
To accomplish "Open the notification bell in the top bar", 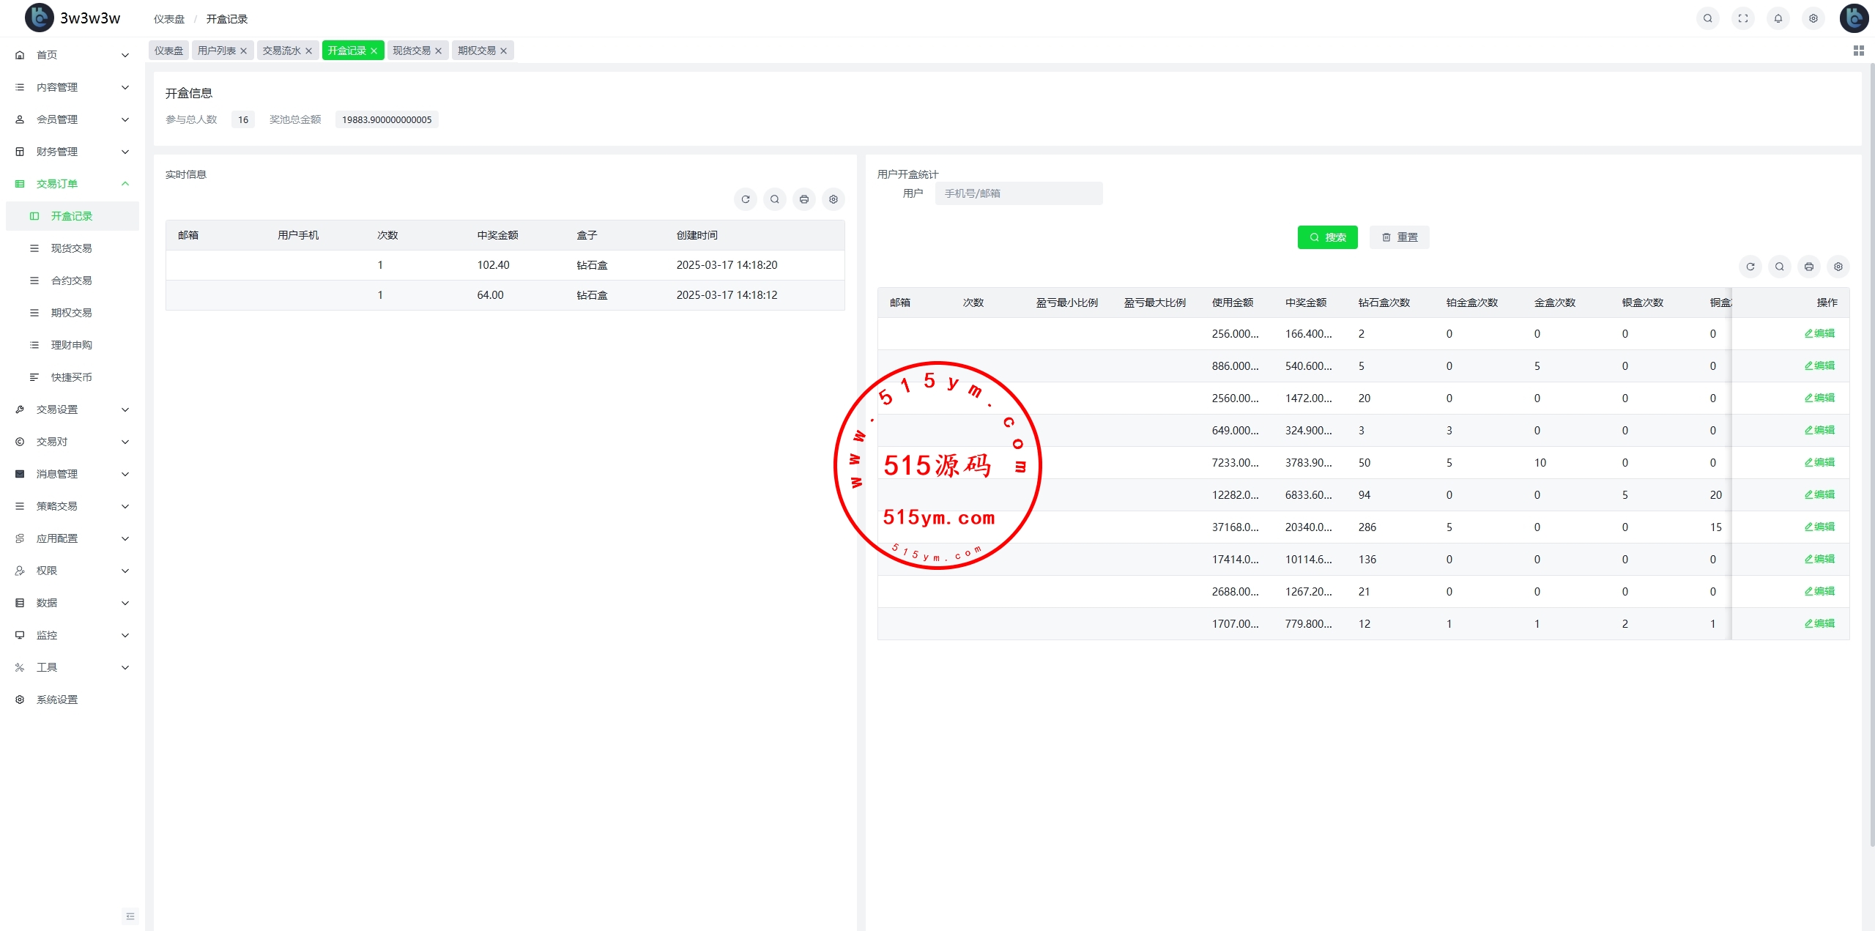I will click(1778, 18).
